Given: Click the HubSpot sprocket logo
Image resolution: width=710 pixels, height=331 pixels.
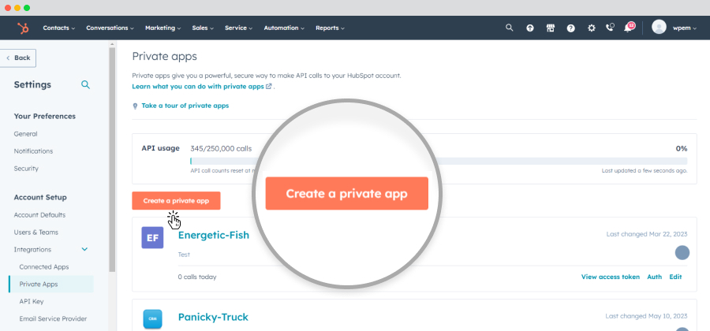Looking at the screenshot, I should pyautogui.click(x=23, y=28).
